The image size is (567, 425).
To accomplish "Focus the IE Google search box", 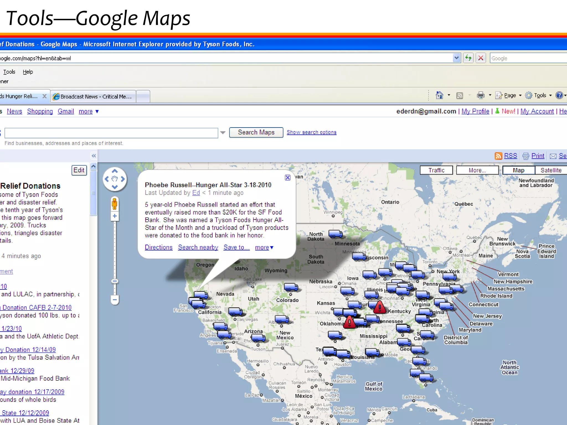I will [528, 58].
